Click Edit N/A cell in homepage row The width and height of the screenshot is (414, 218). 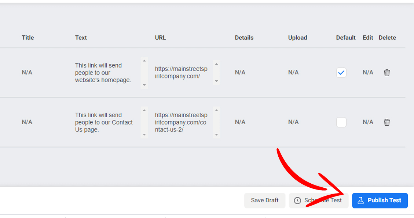coord(368,72)
